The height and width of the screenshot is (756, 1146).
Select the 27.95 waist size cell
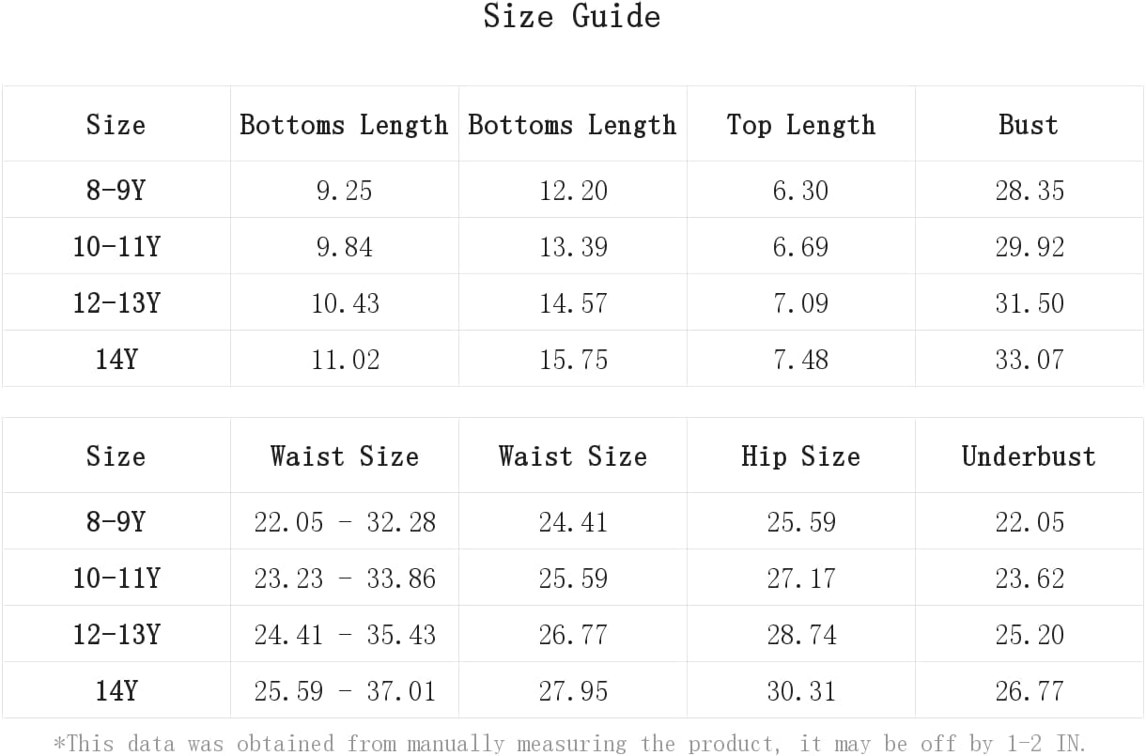click(573, 691)
